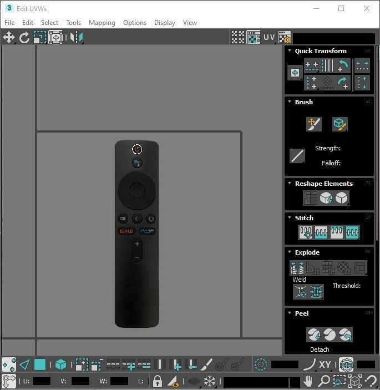Screen dimensions: 380x390
Task: Click the Grow selection icon
Action: pyautogui.click(x=82, y=365)
